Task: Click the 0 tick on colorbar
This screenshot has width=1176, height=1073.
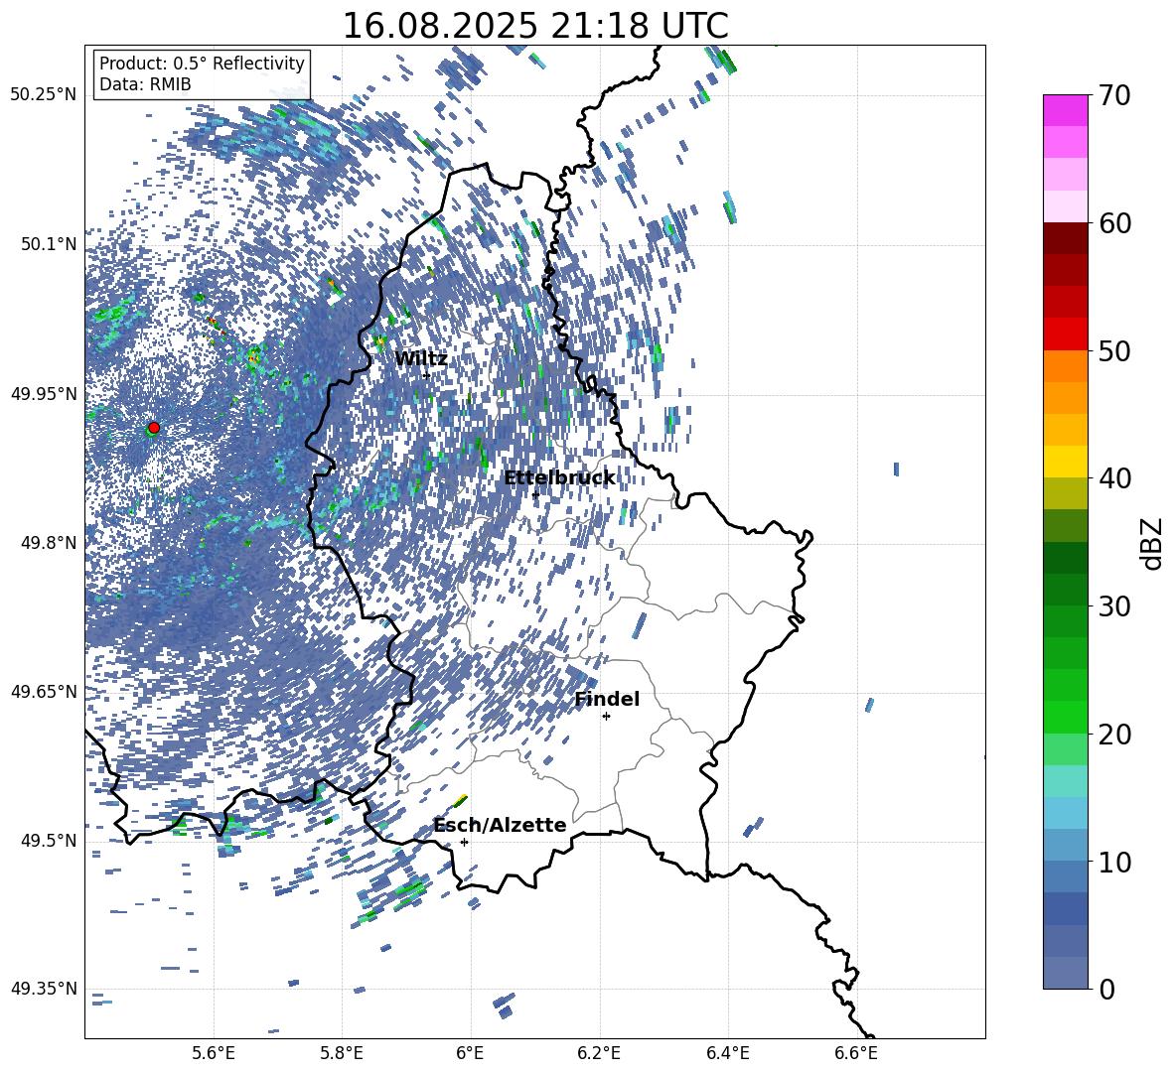Action: click(1105, 989)
